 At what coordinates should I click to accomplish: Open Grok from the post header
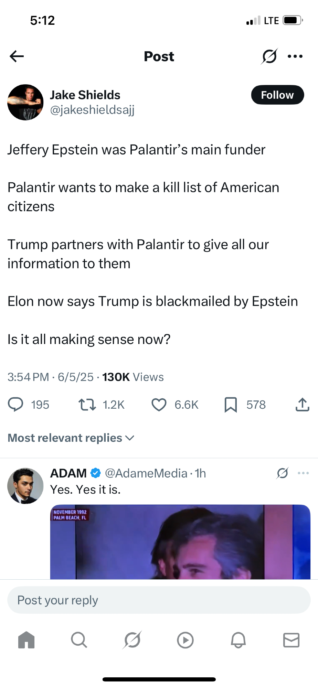(269, 56)
